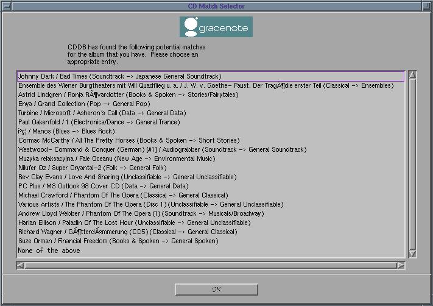Choose Nilufer Oz / Super Oryantal-2 entry
This screenshot has height=306, width=433.
211,168
